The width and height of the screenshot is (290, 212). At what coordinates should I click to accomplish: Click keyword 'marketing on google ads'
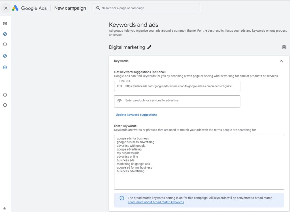133,164
